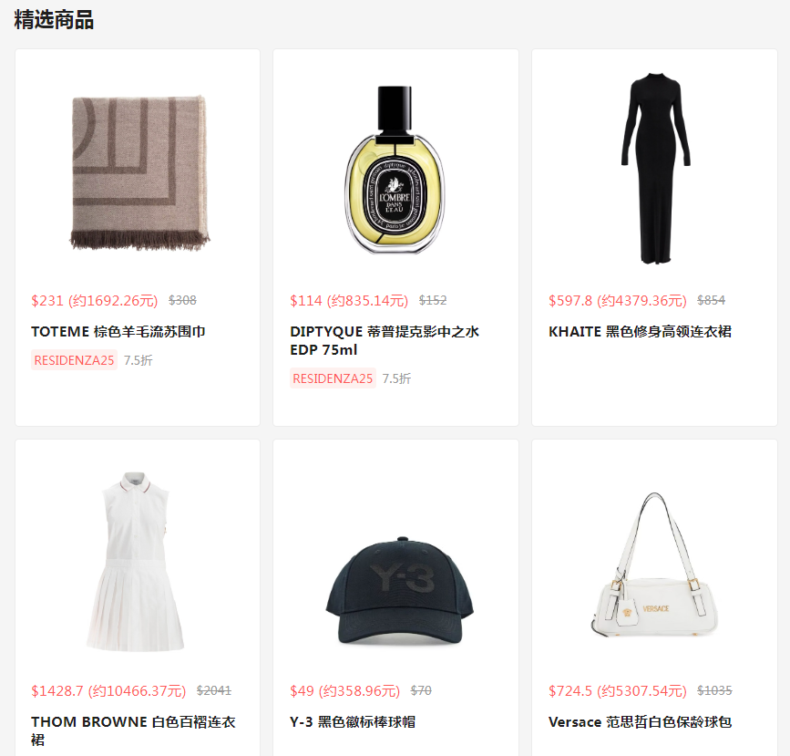
Task: Click the Versace 范思哲白色保龄球包 title
Action: tap(640, 722)
